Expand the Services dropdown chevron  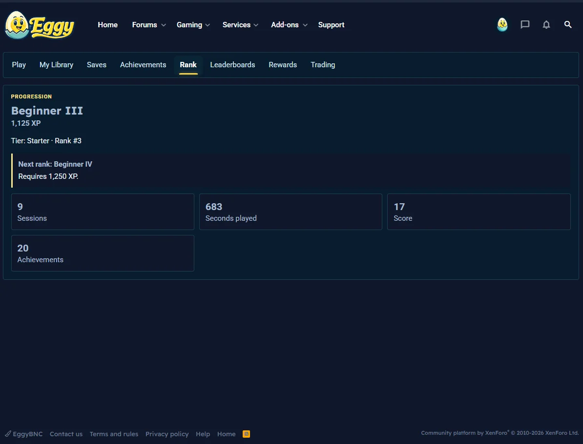point(256,25)
